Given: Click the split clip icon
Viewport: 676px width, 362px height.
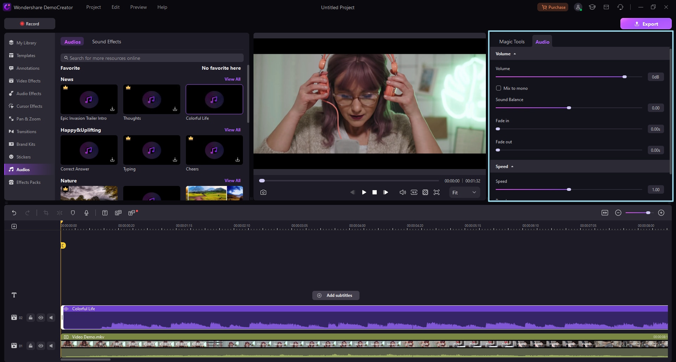Looking at the screenshot, I should (60, 213).
